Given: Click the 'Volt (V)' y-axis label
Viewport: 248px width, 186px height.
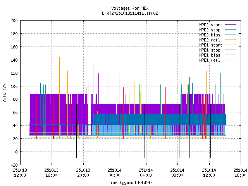Looking at the screenshot, I should coord(5,93).
